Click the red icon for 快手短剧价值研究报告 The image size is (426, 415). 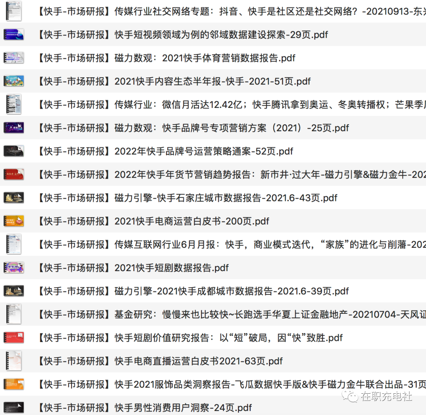coord(13,338)
